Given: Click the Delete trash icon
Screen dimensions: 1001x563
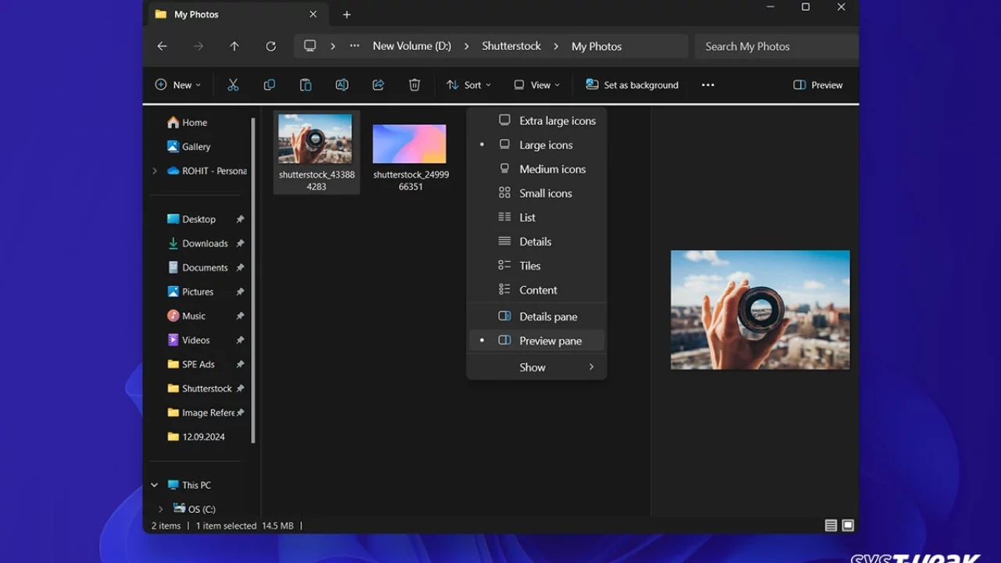Looking at the screenshot, I should (414, 84).
